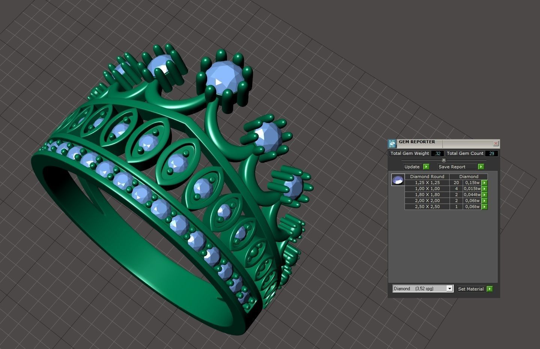
Task: Select the 2,00 X 2,00 size cell
Action: tap(427, 201)
